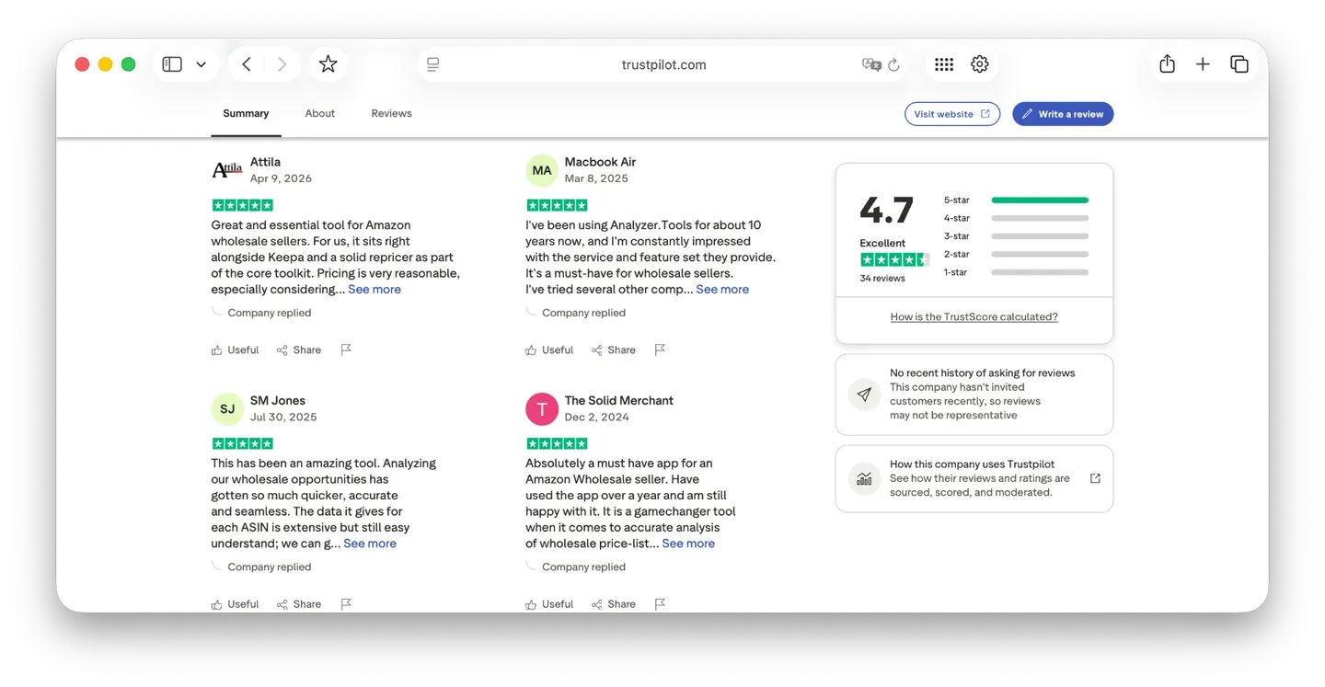The image size is (1325, 687).
Task: Open SM Jones reviewer avatar
Action: [x=227, y=408]
